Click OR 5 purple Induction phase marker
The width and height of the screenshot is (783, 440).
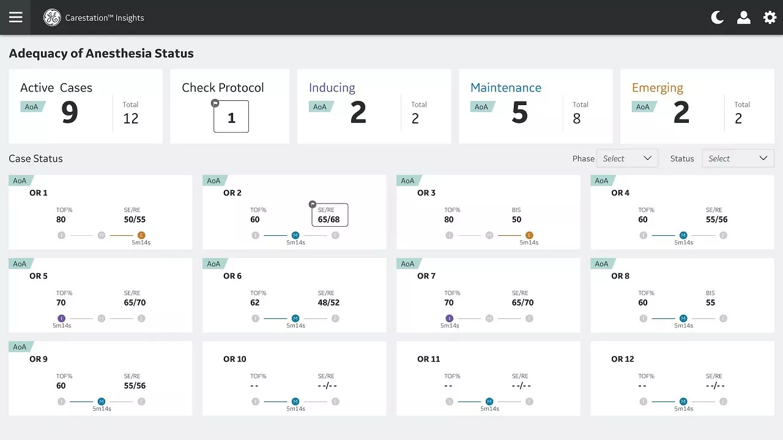click(61, 318)
